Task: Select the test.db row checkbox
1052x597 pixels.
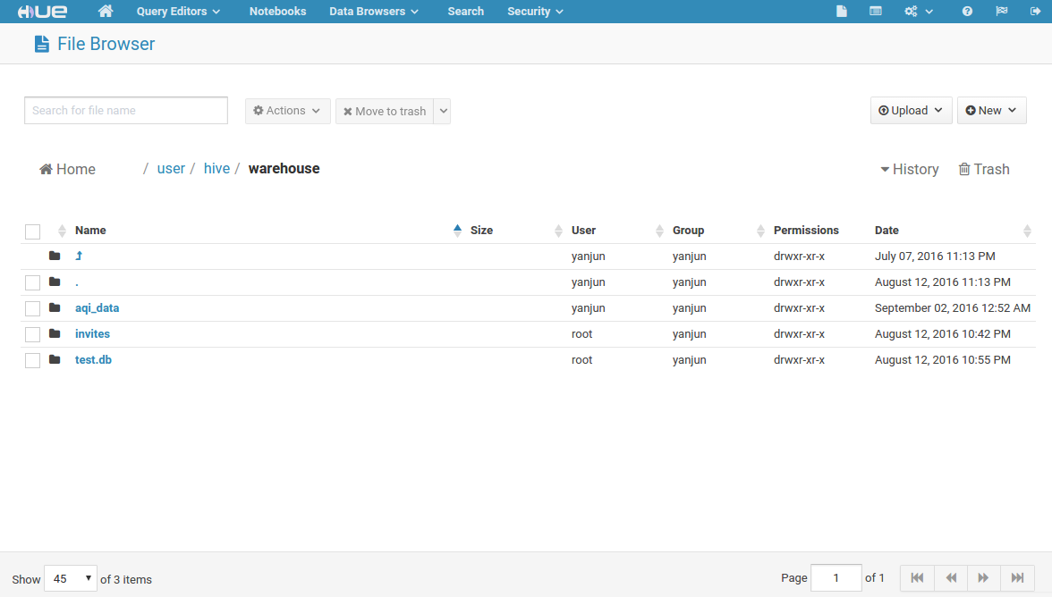Action: [x=33, y=360]
